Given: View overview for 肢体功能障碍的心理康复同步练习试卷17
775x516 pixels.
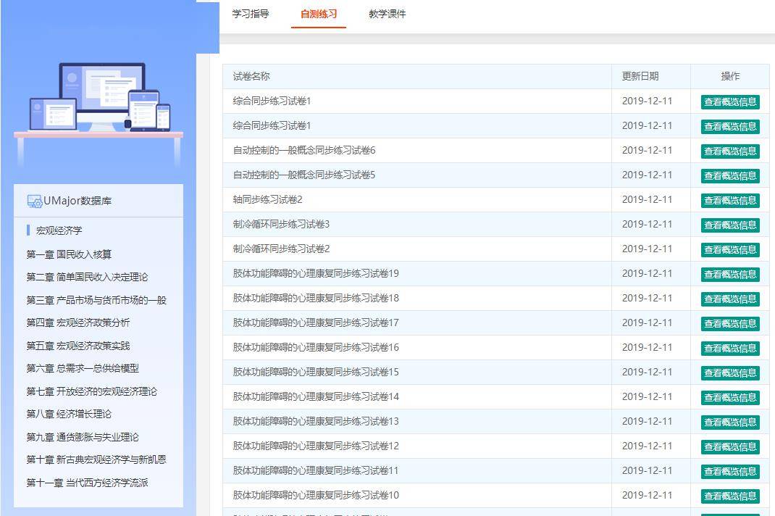Looking at the screenshot, I should click(x=730, y=324).
